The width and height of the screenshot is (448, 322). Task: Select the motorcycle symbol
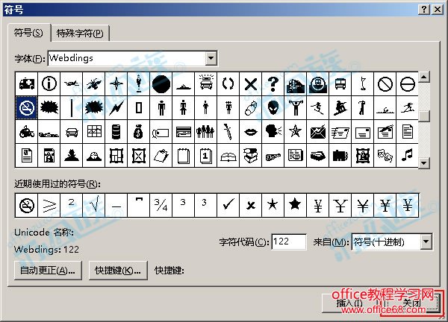click(x=27, y=132)
